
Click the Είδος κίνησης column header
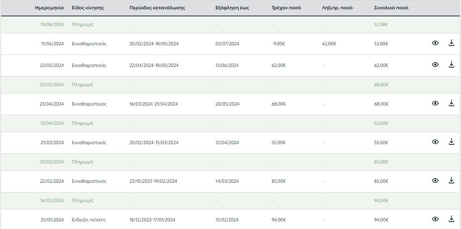[x=88, y=8]
